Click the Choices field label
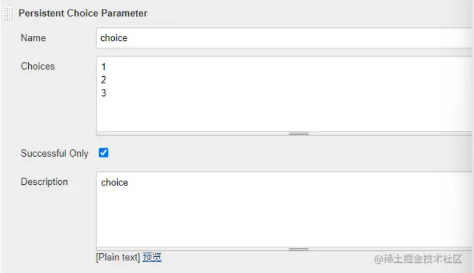The width and height of the screenshot is (474, 273). [x=37, y=66]
